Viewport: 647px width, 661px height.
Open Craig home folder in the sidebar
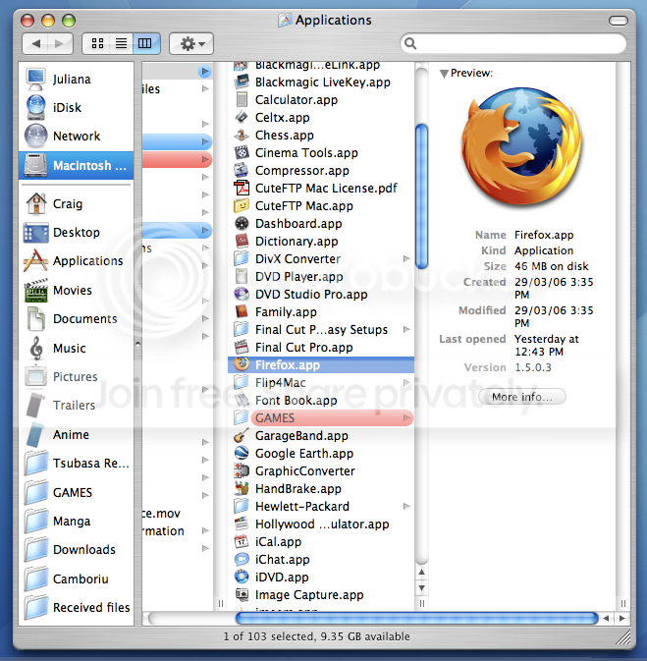tap(77, 204)
